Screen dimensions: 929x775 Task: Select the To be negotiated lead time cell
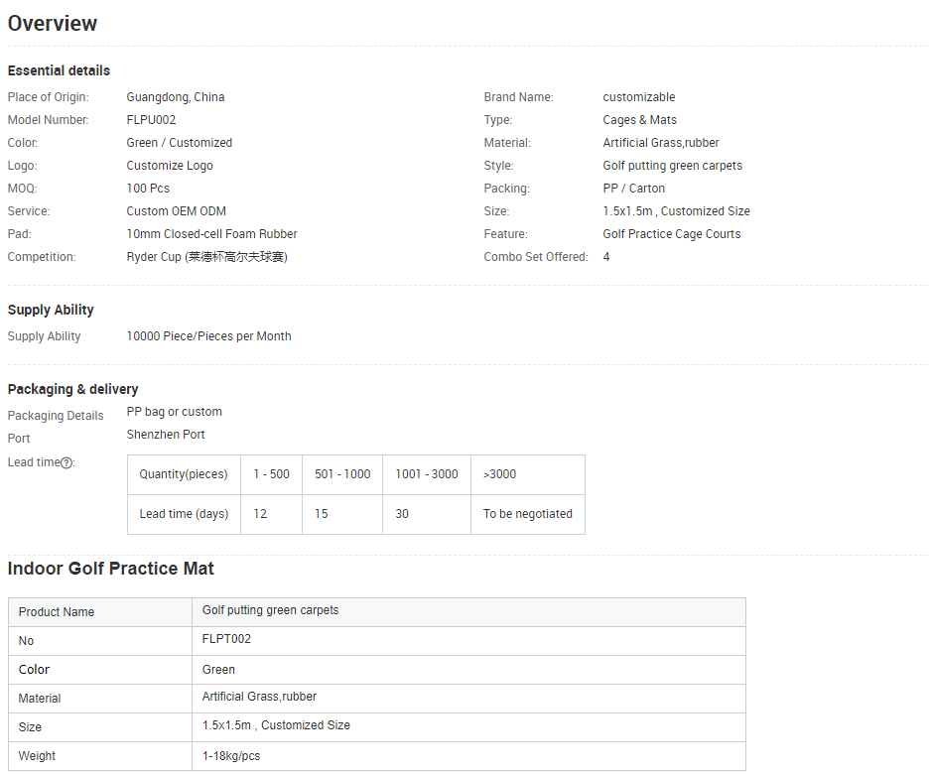527,514
